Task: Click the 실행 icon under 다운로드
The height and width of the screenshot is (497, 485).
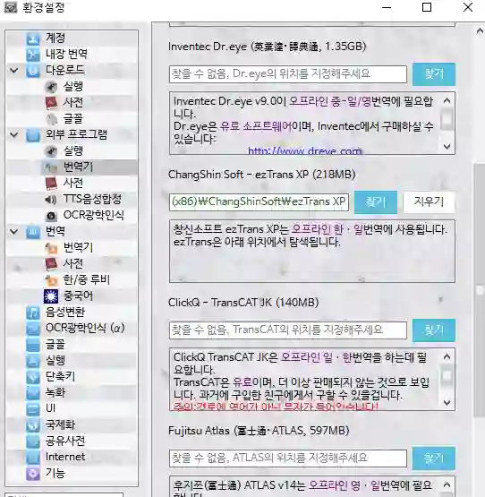Action: pyautogui.click(x=51, y=87)
